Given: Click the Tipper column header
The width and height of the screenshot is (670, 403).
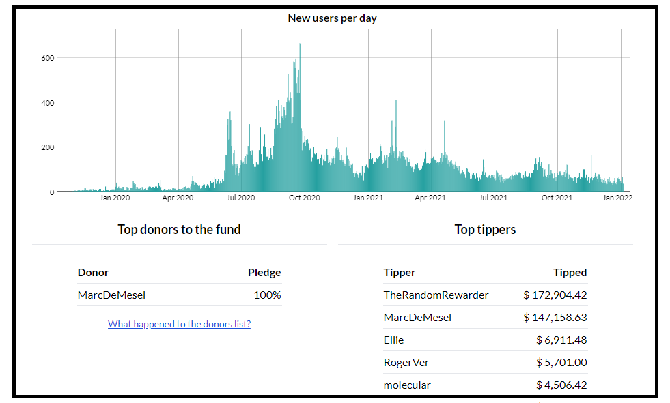Looking at the screenshot, I should point(400,273).
